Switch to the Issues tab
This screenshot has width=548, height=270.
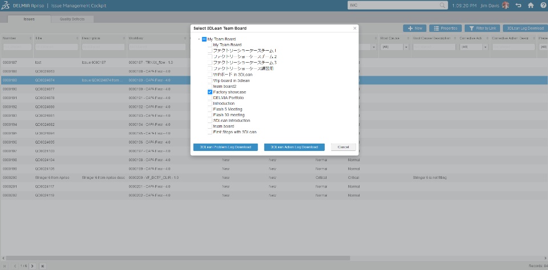(29, 19)
